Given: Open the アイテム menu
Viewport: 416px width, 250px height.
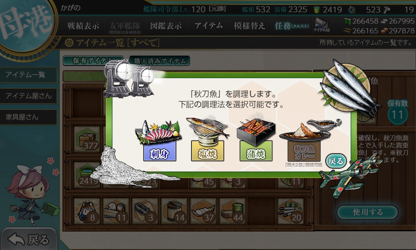Looking at the screenshot, I should pyautogui.click(x=208, y=26).
